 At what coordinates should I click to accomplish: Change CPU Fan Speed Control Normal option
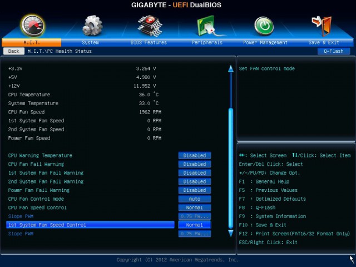point(194,207)
